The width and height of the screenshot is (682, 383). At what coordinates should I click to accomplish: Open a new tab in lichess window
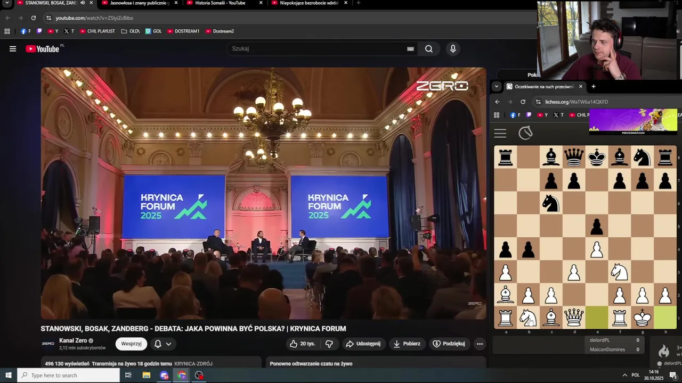593,86
